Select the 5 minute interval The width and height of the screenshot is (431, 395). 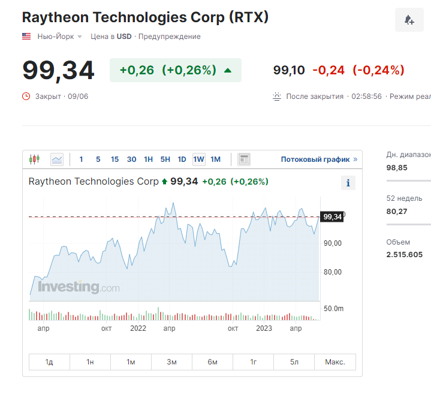(98, 159)
